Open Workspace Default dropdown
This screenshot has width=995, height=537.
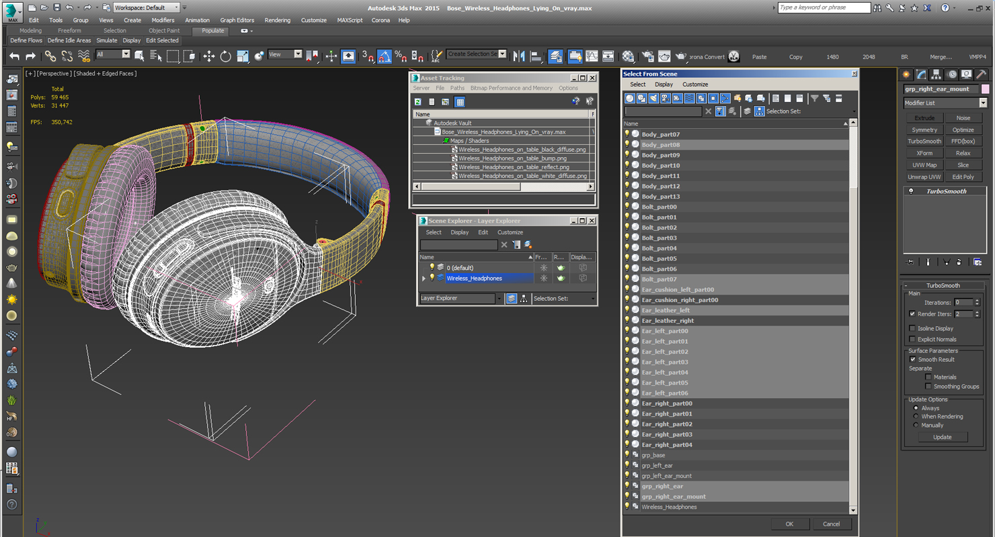click(146, 7)
